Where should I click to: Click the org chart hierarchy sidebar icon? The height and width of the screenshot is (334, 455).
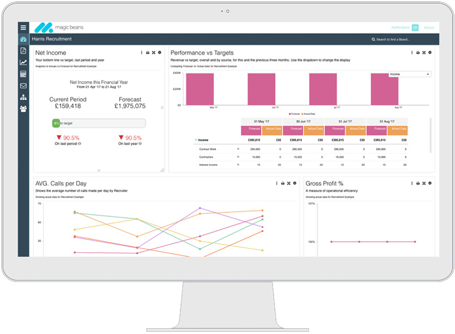click(23, 98)
